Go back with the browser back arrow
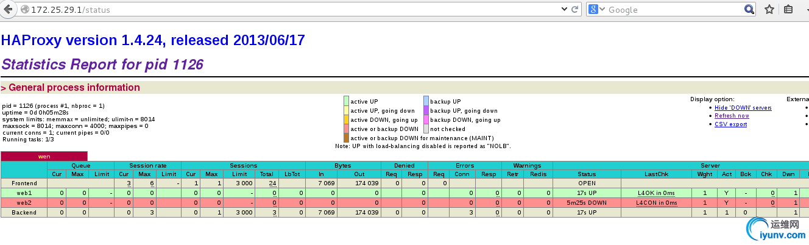The height and width of the screenshot is (245, 809). click(x=9, y=9)
